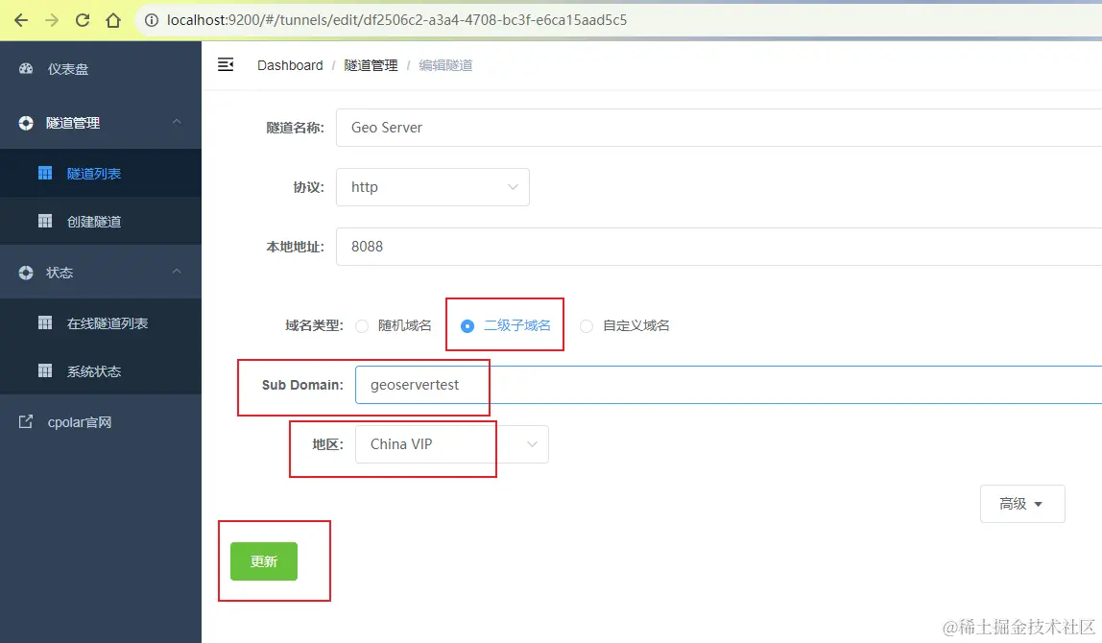Viewport: 1102px width, 643px height.
Task: Open 在线隧道列表 menu item
Action: 101,323
